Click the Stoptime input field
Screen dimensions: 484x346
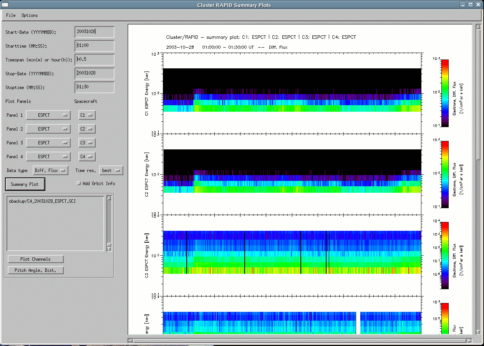point(94,87)
